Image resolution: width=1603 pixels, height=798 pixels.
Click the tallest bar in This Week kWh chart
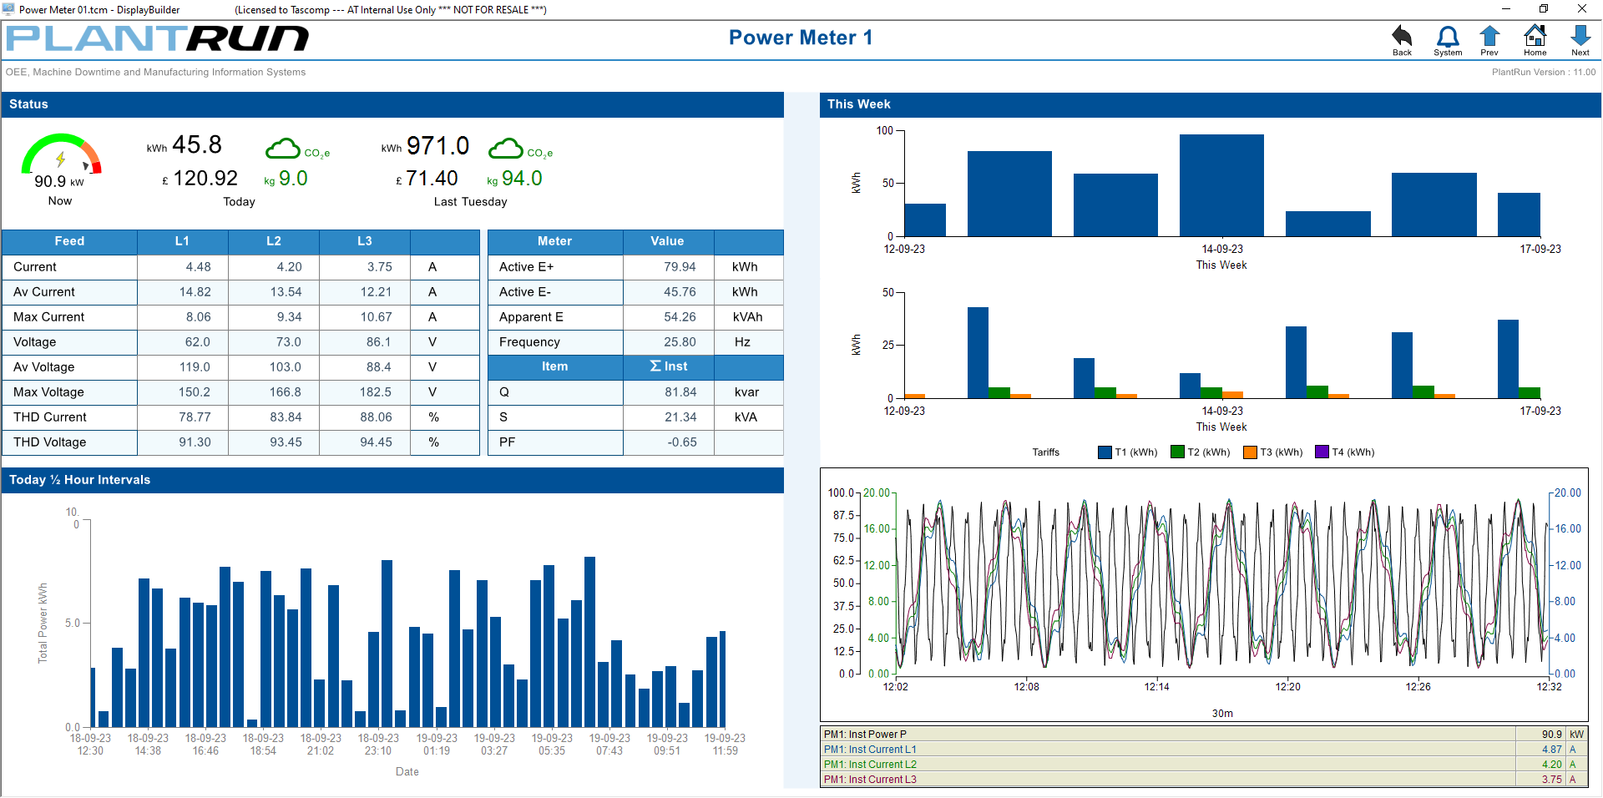tap(1221, 185)
